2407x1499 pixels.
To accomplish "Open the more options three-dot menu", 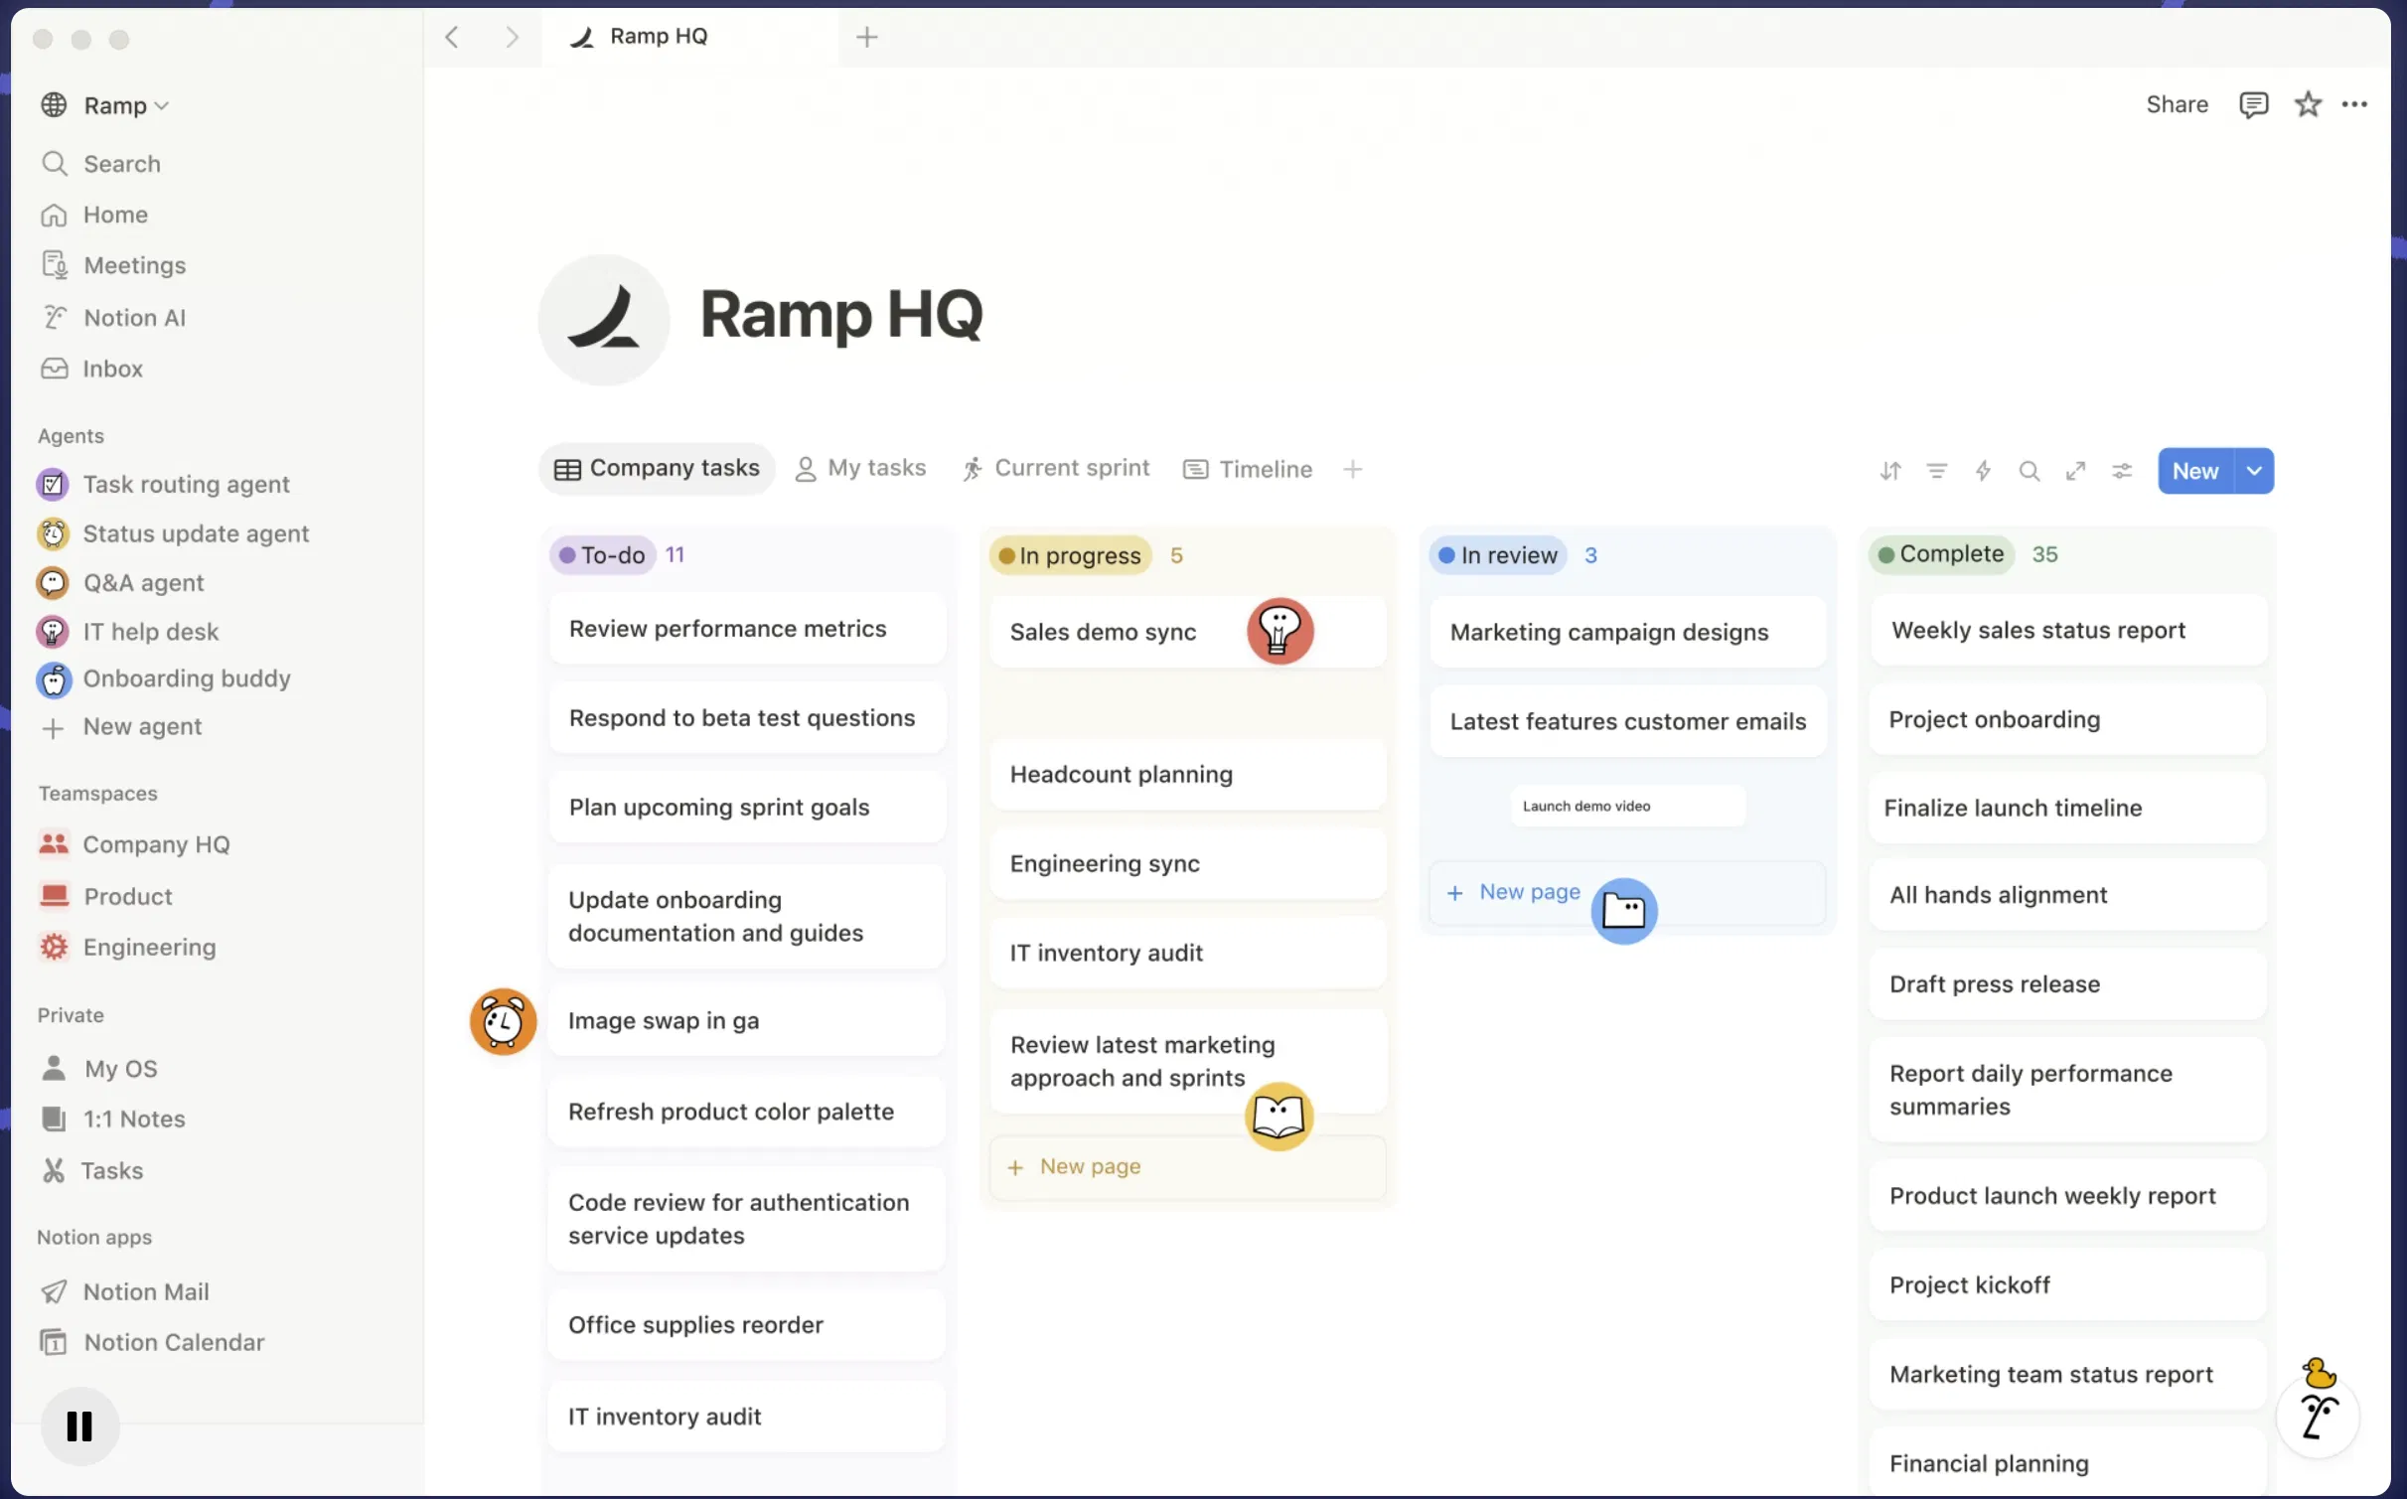I will [2354, 104].
